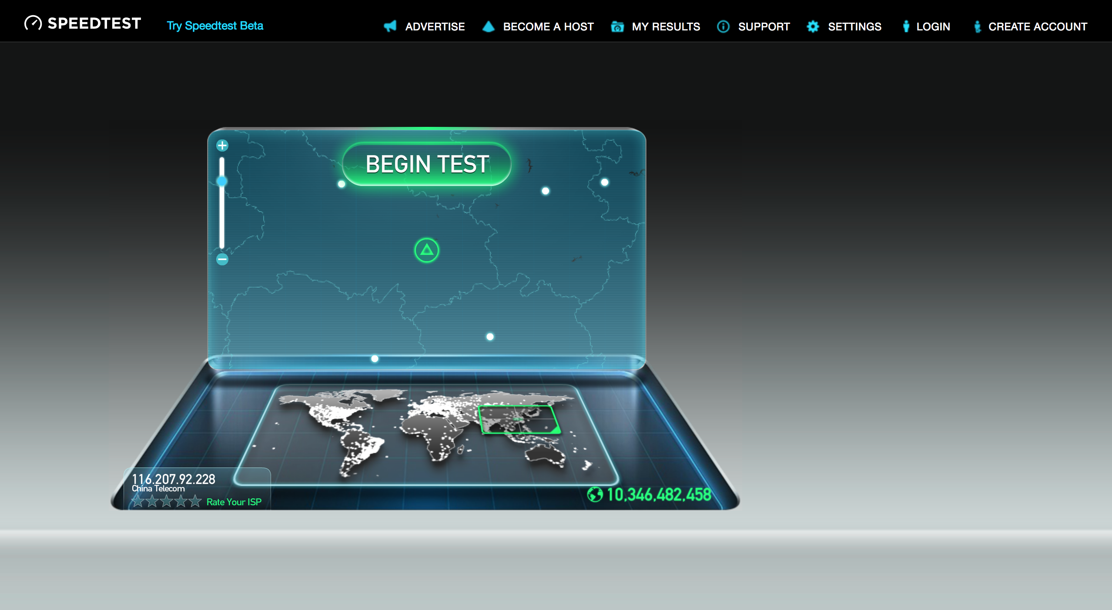Open the Become a Host page
This screenshot has width=1112, height=610.
tap(548, 27)
